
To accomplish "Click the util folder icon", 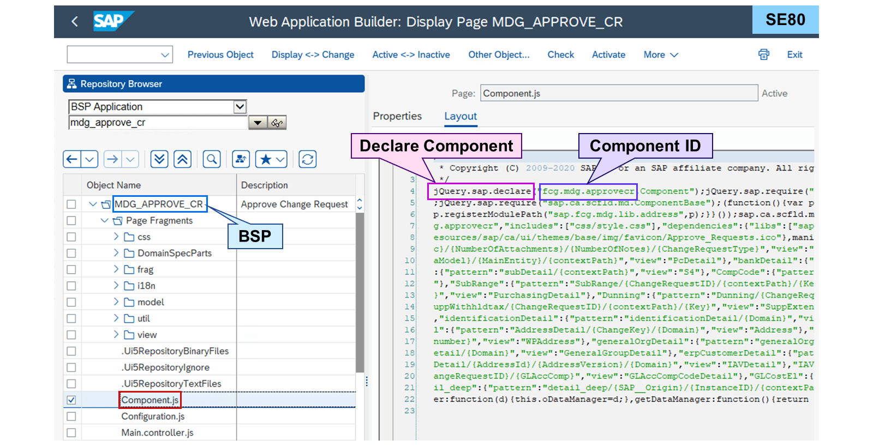I will (129, 319).
